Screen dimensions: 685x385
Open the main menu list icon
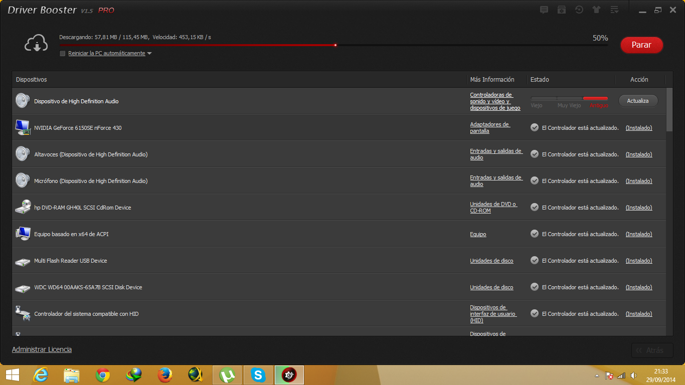click(614, 10)
